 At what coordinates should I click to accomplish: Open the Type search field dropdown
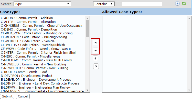click(42, 4)
